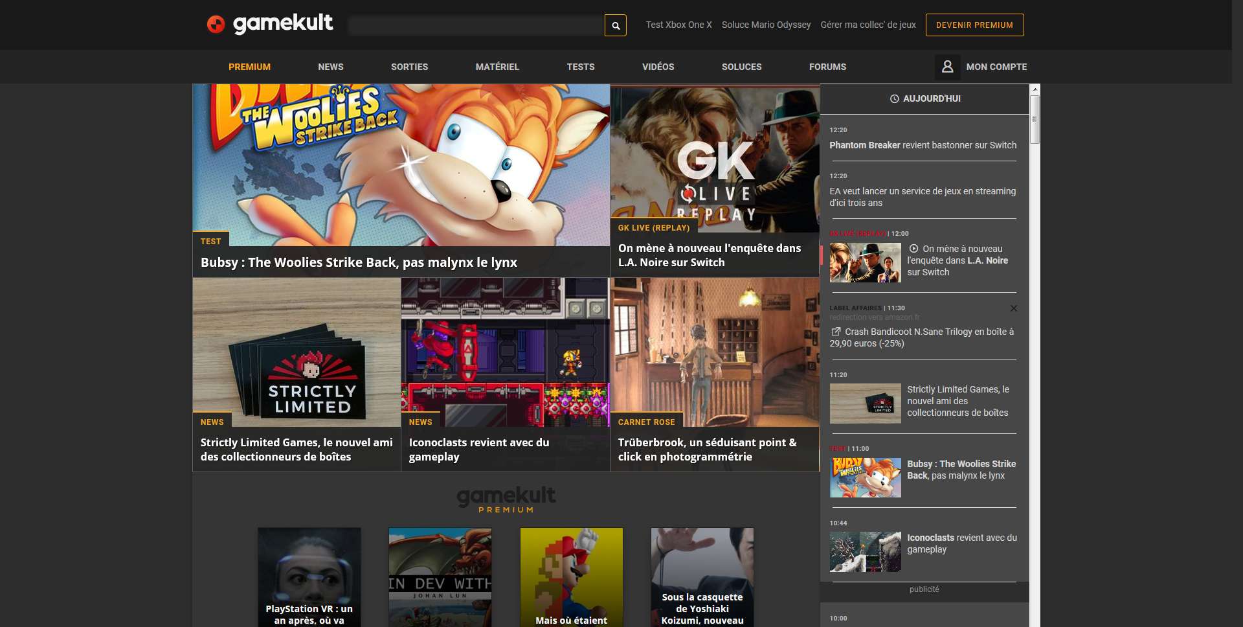This screenshot has height=627, width=1243.
Task: Open the Yoshiaki Koizumi premium card
Action: (702, 577)
